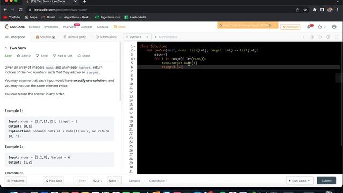This screenshot has height=193, width=343.
Task: Open Run Code dropdown arrow
Action: (309, 181)
